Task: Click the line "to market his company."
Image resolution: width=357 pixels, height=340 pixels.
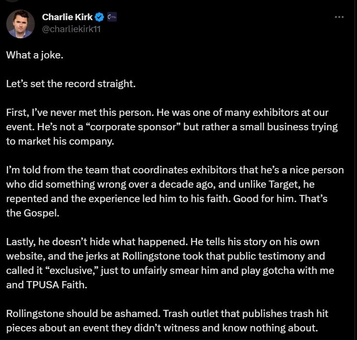Action: 60,141
